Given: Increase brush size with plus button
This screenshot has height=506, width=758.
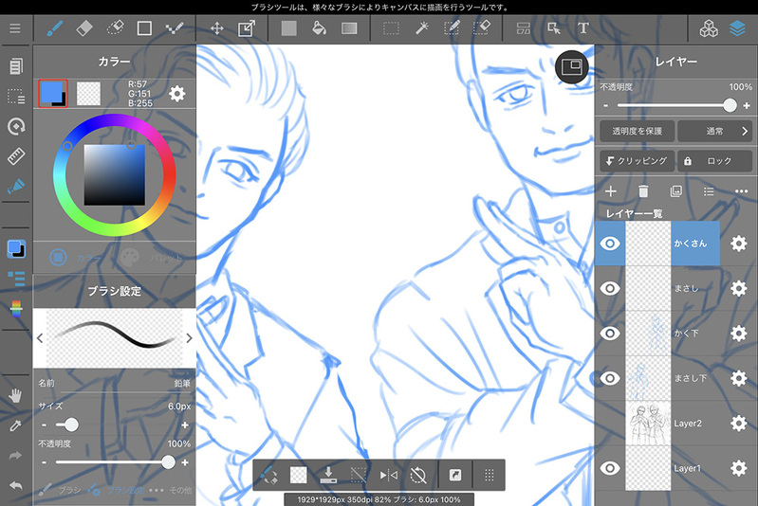Looking at the screenshot, I should click(x=185, y=425).
